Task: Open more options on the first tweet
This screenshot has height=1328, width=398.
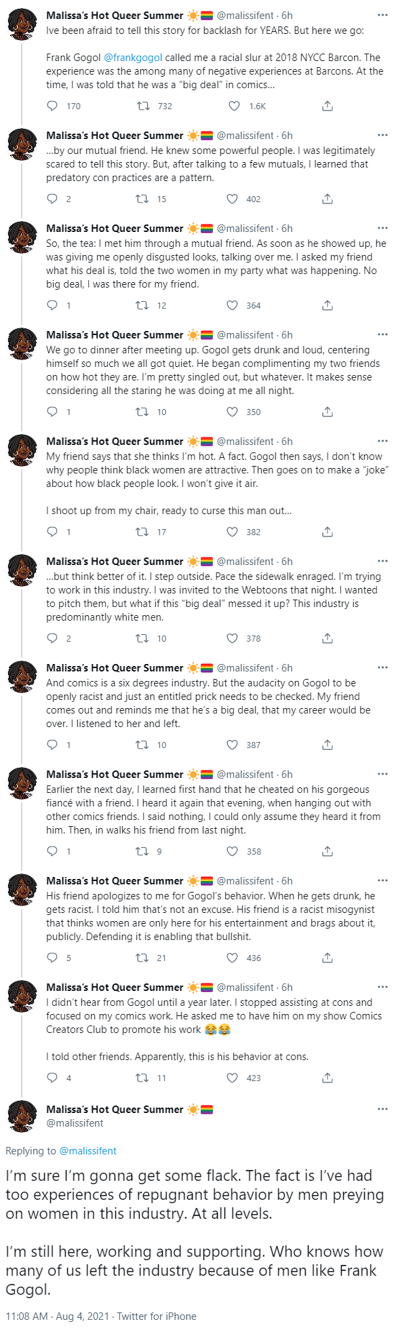Action: pyautogui.click(x=383, y=15)
